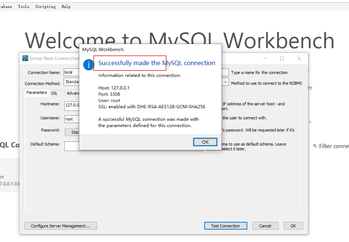Screen dimensions: 349x242
Task: Maximize the Setup New Connection window
Action: coord(282,58)
